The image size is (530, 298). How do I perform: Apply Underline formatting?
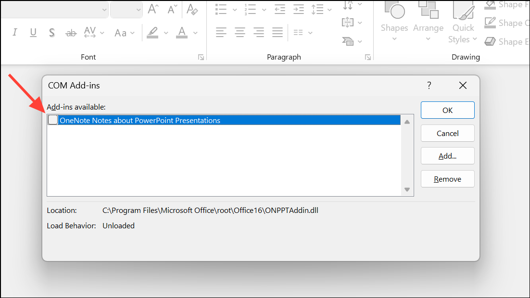pos(33,32)
